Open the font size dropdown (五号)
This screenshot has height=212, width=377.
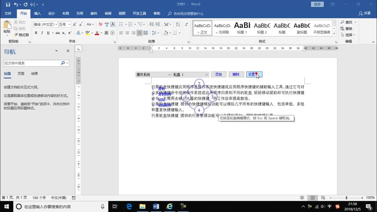click(x=69, y=24)
